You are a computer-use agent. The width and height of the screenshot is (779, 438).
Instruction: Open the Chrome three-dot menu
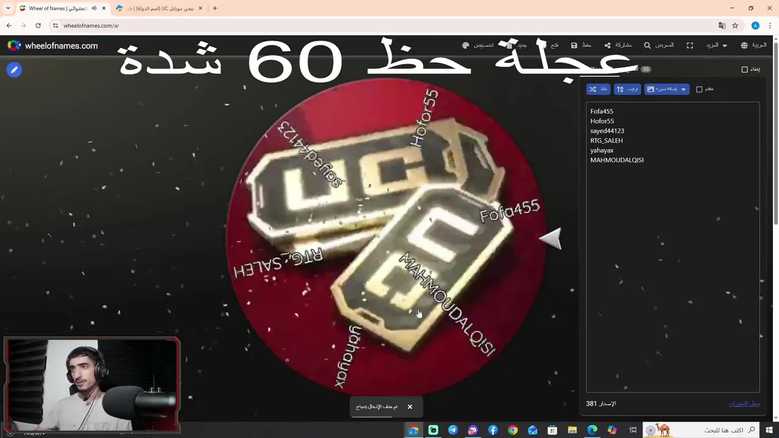770,26
